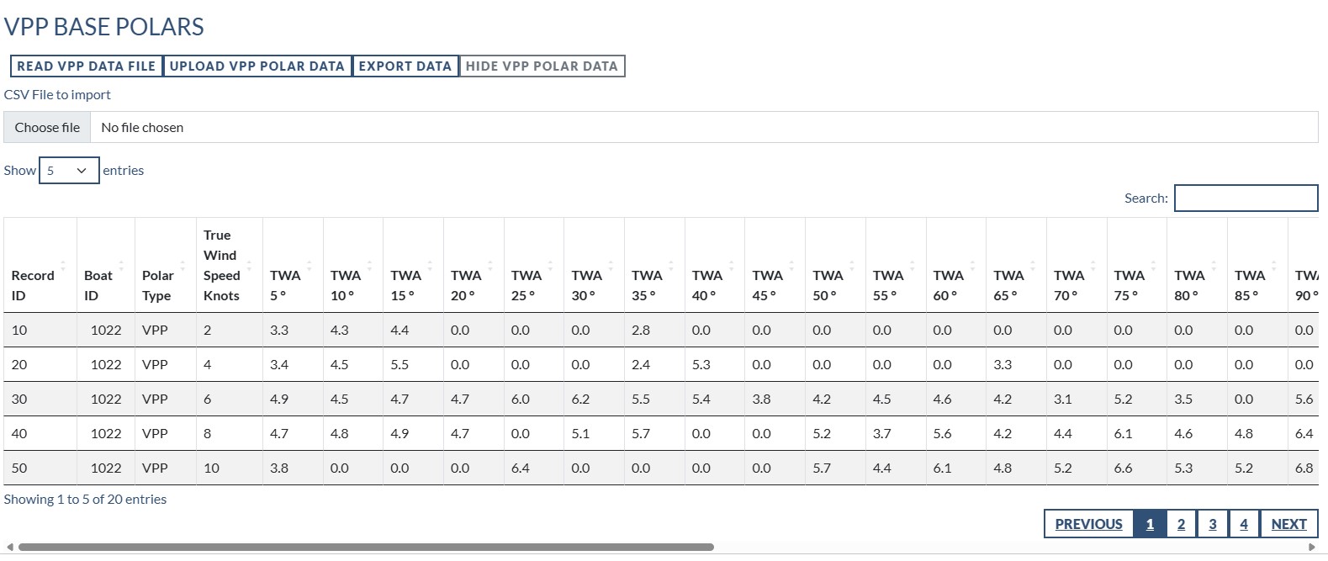Sort by Polar Type column arrows
The width and height of the screenshot is (1328, 561).
(x=183, y=265)
